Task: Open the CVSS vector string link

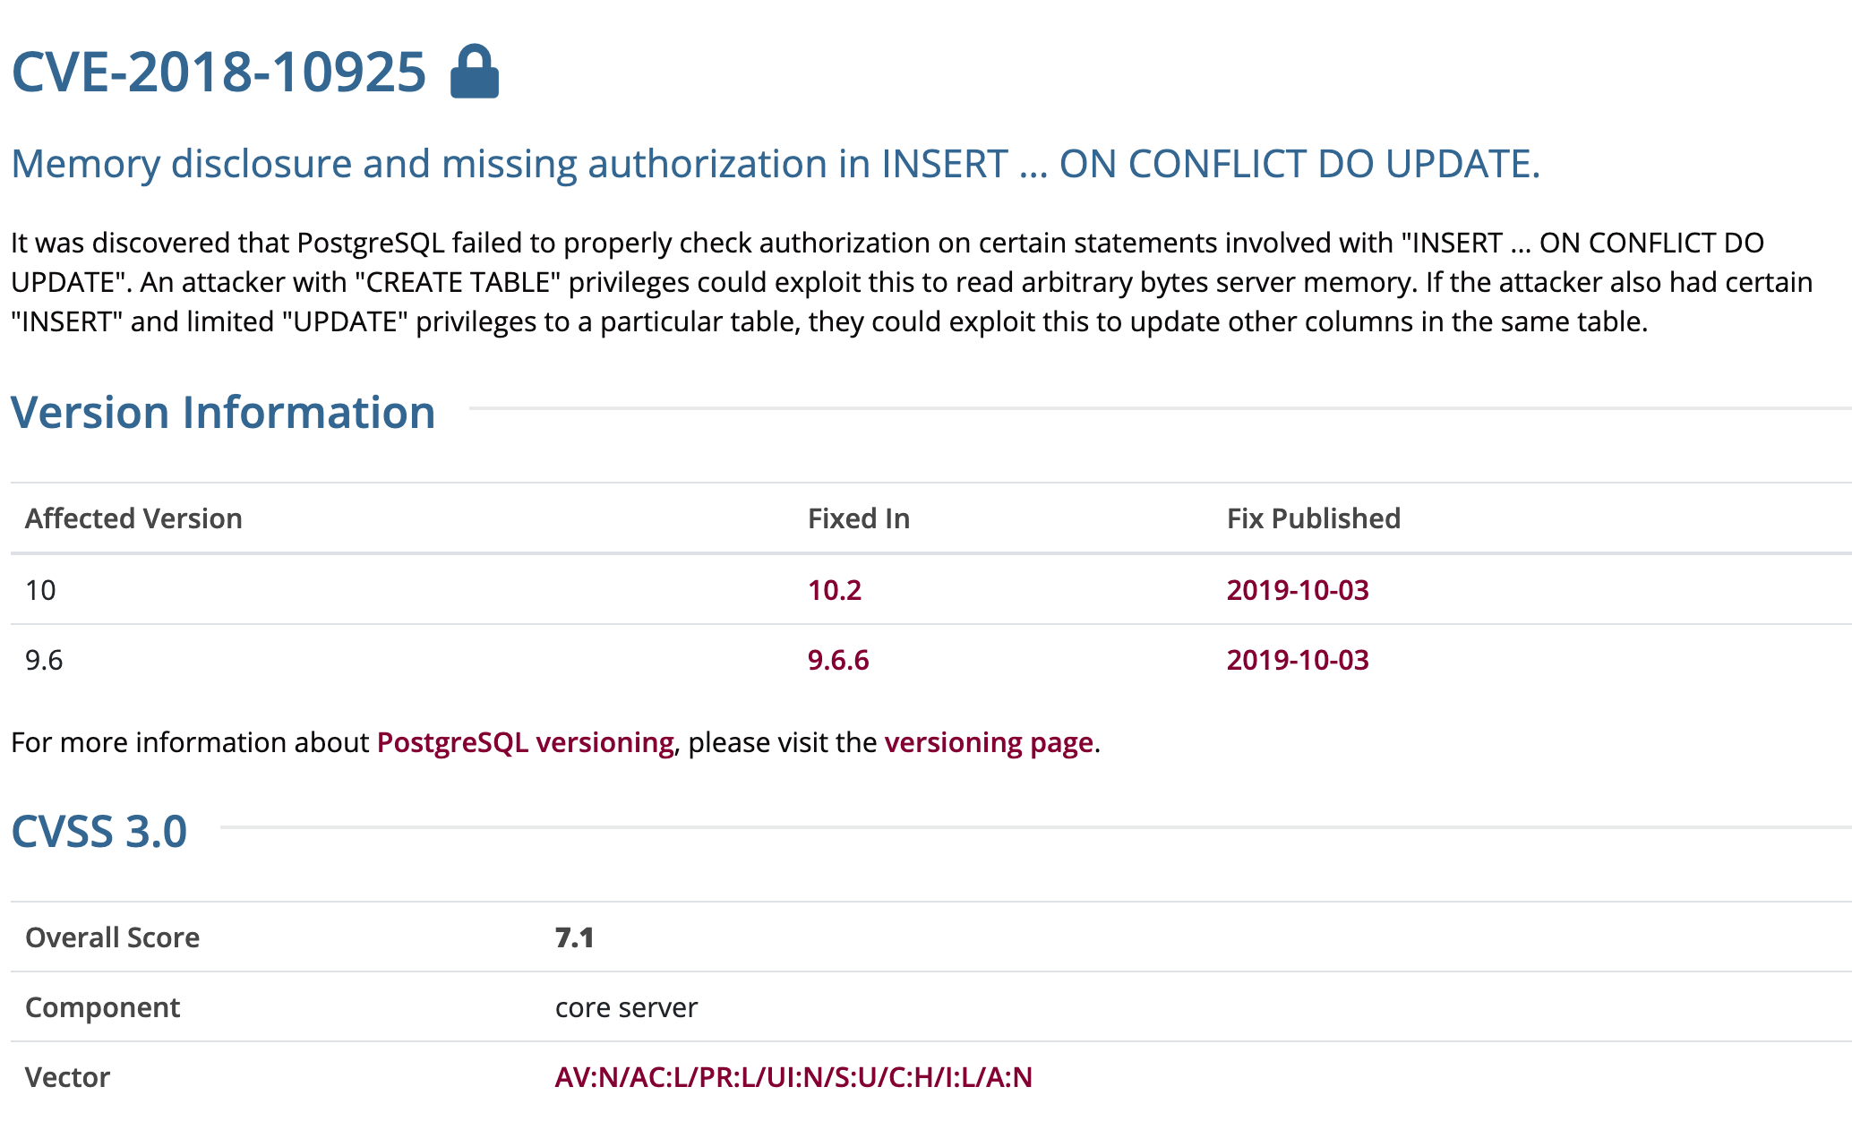Action: tap(793, 1077)
